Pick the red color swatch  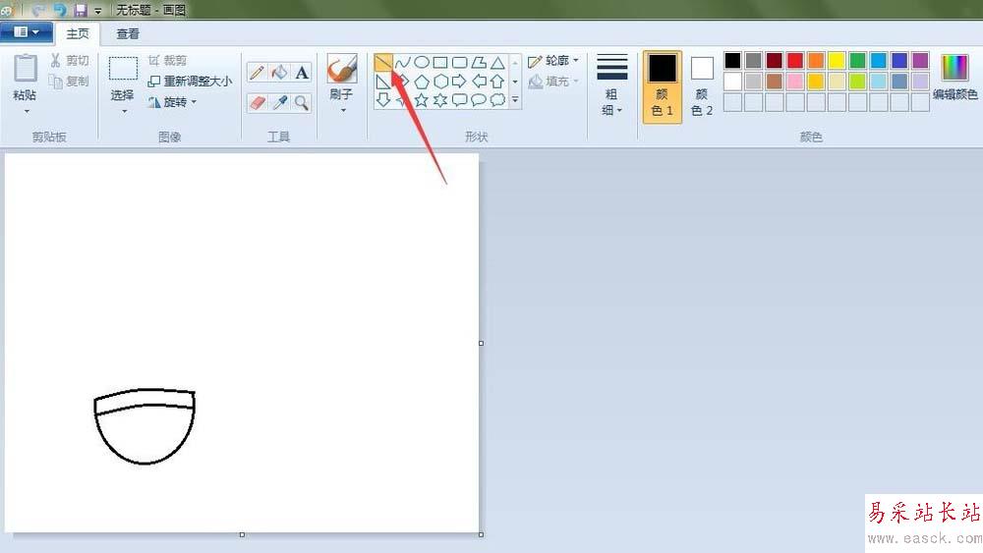pyautogui.click(x=795, y=60)
